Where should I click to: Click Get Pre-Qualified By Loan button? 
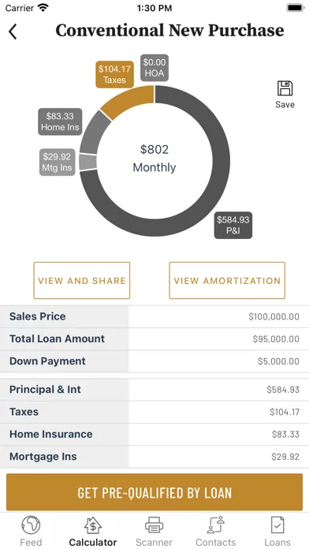pos(154,492)
